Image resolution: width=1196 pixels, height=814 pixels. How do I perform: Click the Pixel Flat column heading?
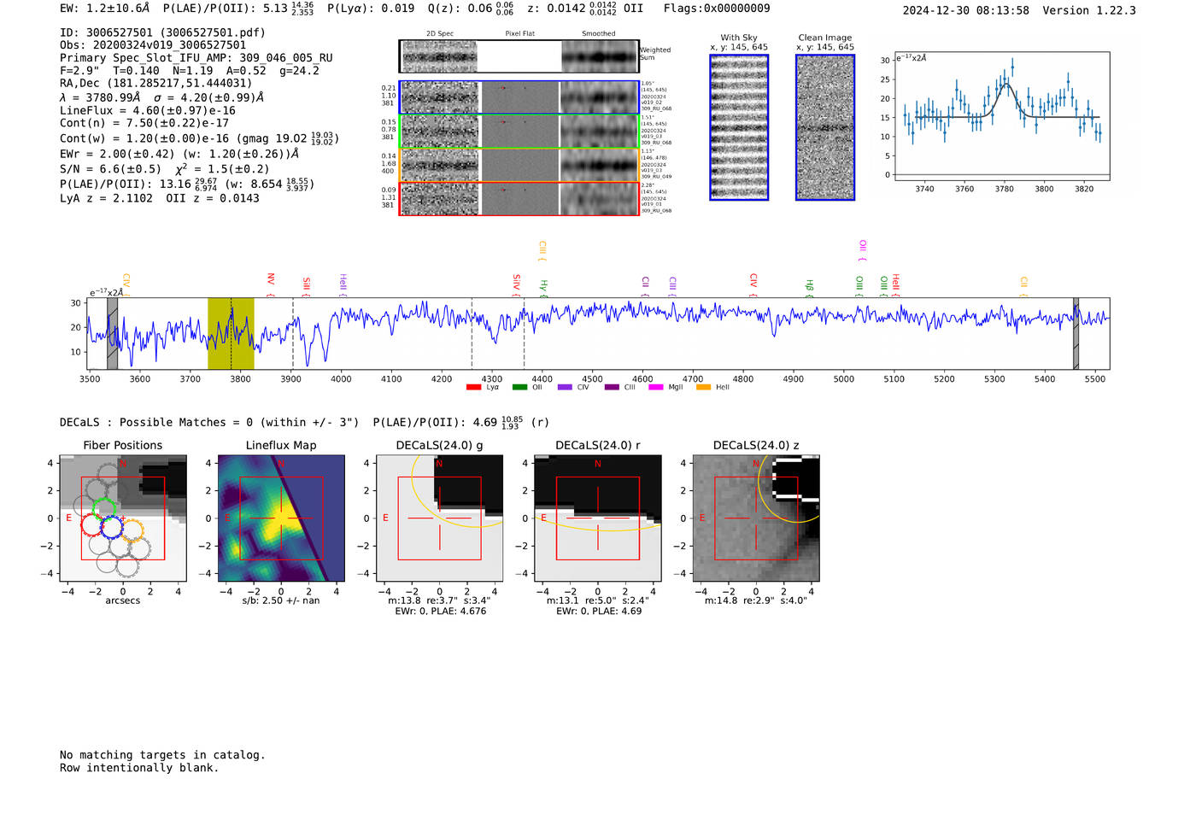[520, 34]
